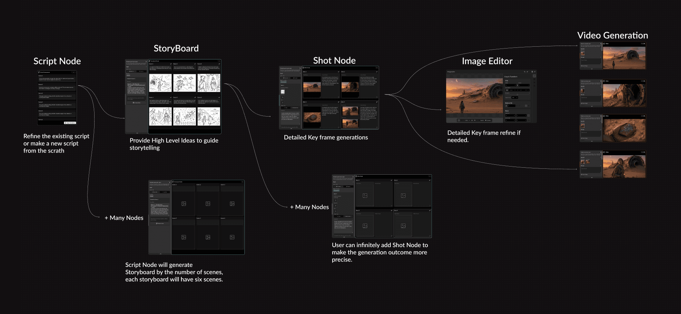Open the Scene 1 spaceship sketch in StoryBoard

[x=160, y=83]
